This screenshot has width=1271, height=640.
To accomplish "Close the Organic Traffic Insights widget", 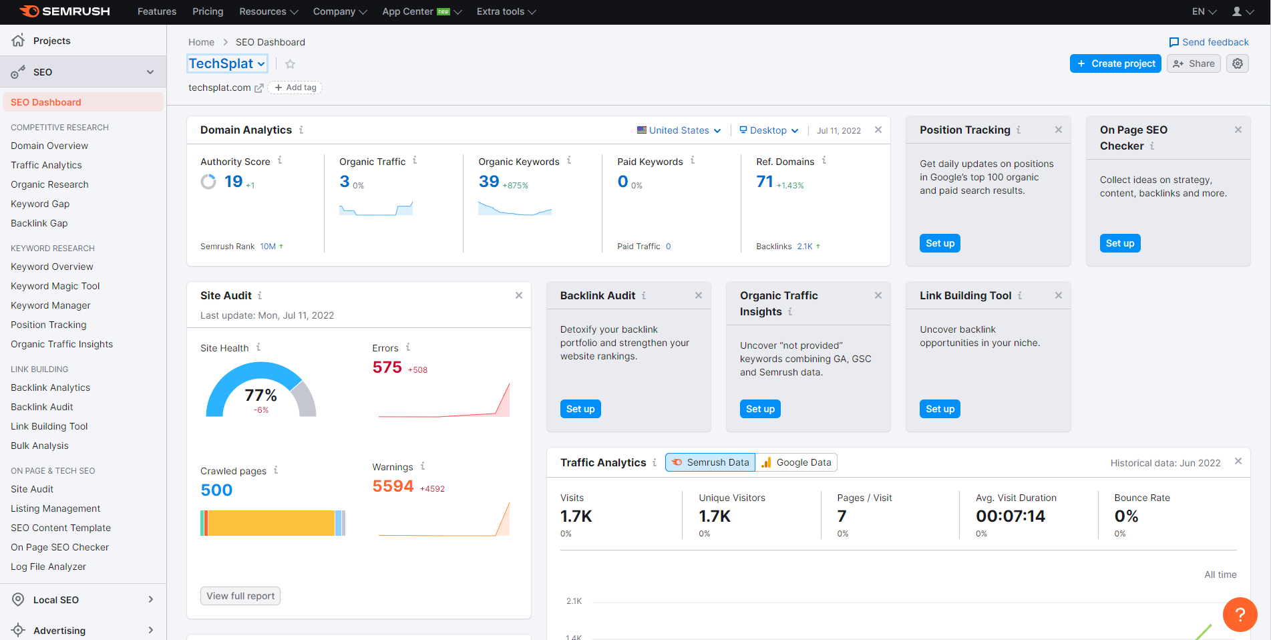I will pyautogui.click(x=878, y=295).
